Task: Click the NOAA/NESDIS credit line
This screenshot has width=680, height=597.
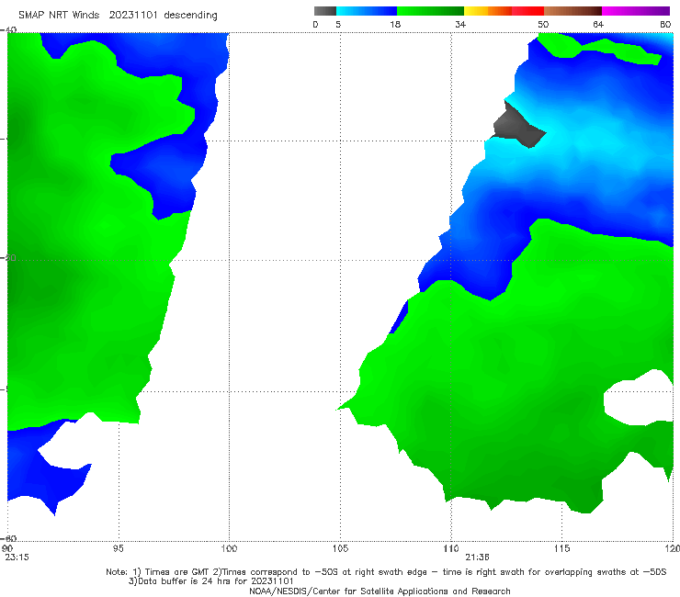Action: [x=380, y=591]
